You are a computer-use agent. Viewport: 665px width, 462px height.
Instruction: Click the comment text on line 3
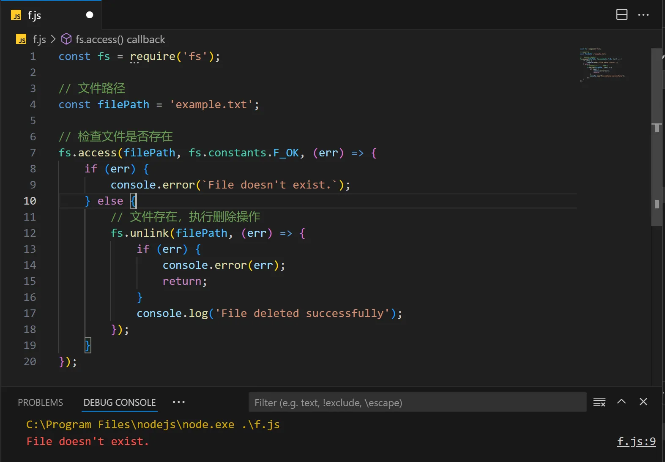(x=92, y=88)
